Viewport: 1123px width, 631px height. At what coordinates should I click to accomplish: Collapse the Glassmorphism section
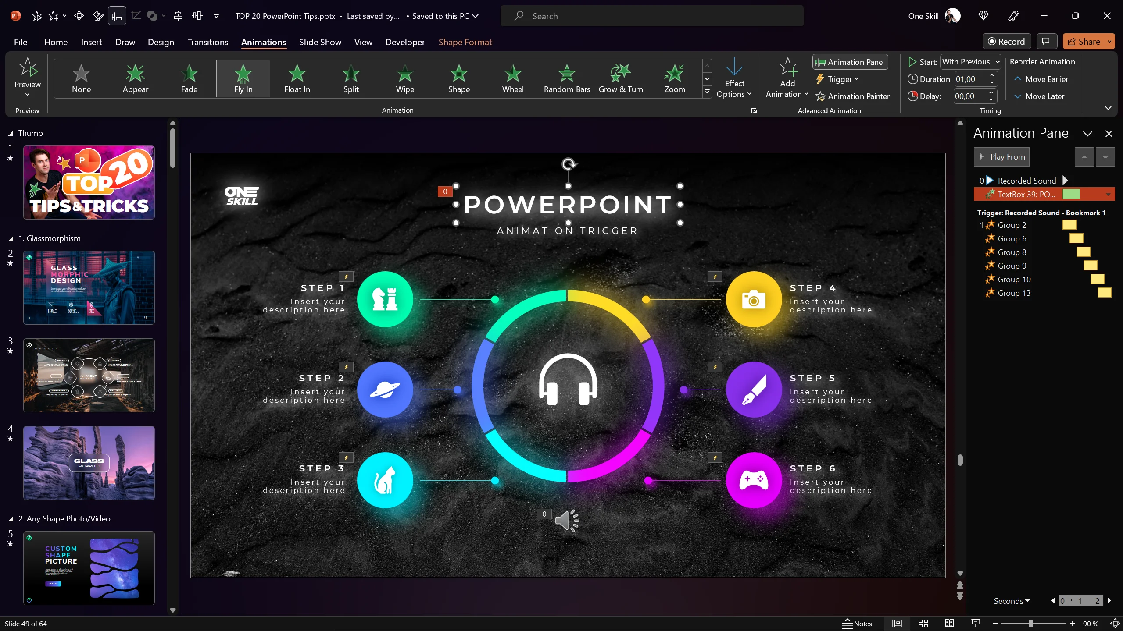pos(11,238)
